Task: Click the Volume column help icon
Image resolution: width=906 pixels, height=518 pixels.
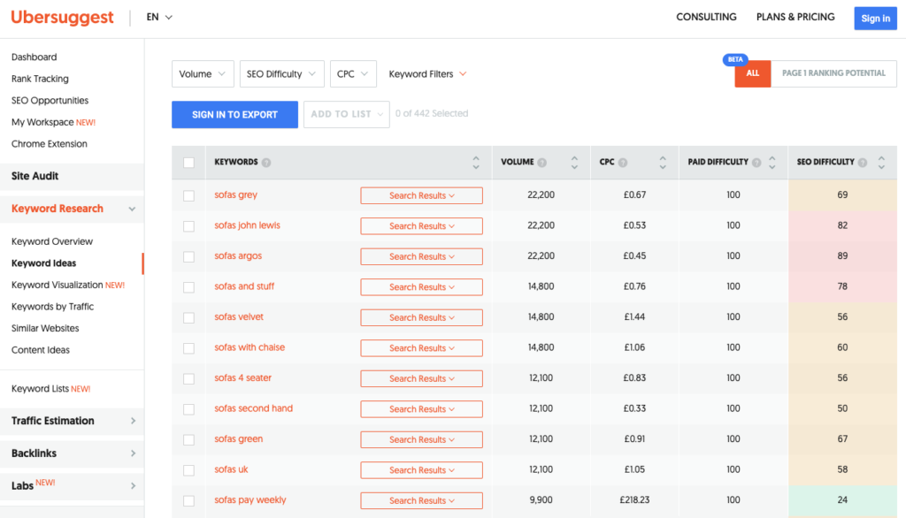Action: coord(541,163)
